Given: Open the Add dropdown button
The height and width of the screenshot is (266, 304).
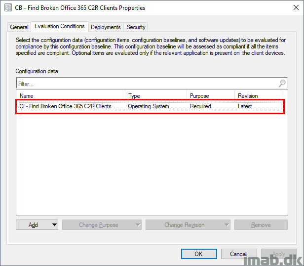Looking at the screenshot, I should coord(37,225).
